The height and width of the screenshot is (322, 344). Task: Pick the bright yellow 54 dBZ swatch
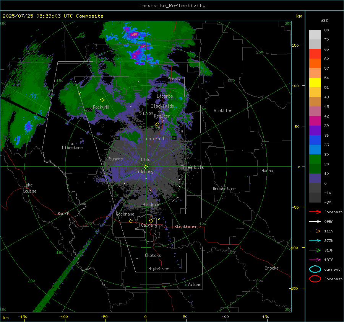pos(315,82)
